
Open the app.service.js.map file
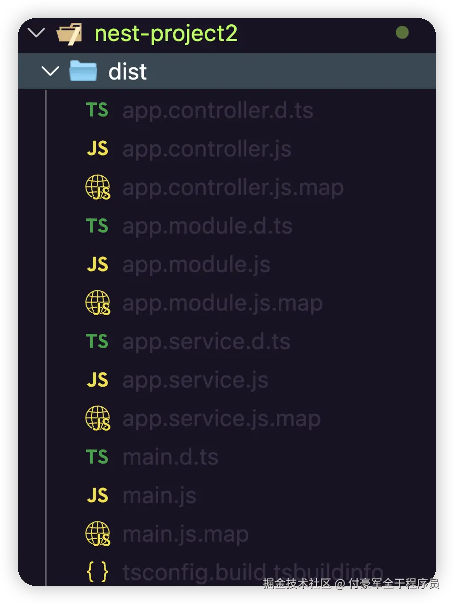221,420
